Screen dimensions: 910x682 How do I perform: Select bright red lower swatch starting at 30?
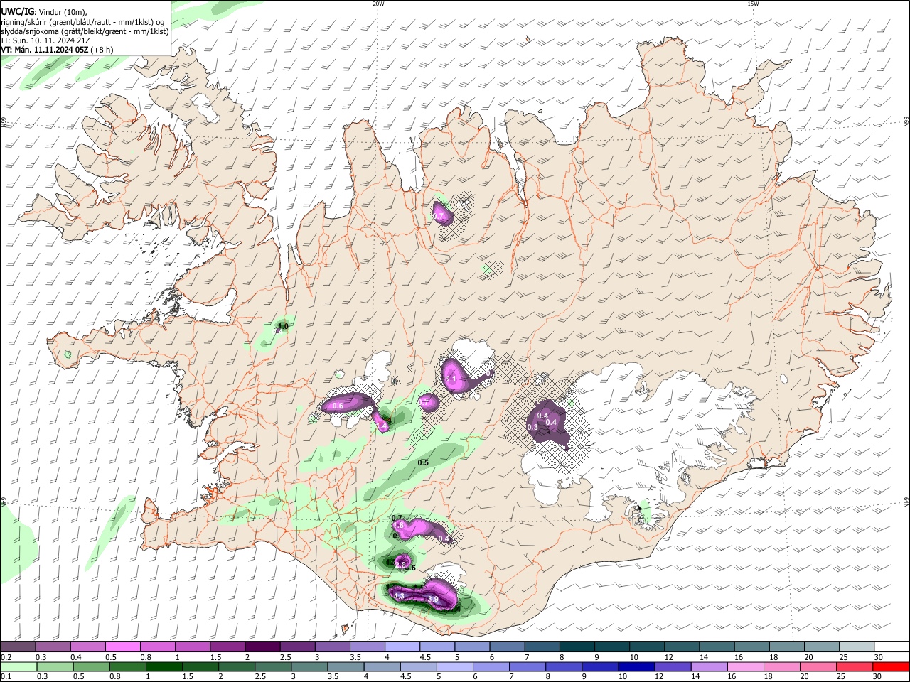coord(892,666)
